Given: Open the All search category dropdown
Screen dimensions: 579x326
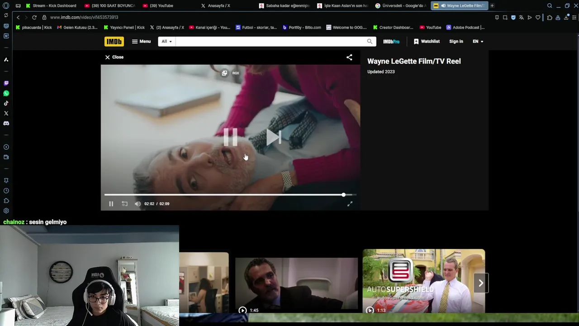Looking at the screenshot, I should coord(167,41).
